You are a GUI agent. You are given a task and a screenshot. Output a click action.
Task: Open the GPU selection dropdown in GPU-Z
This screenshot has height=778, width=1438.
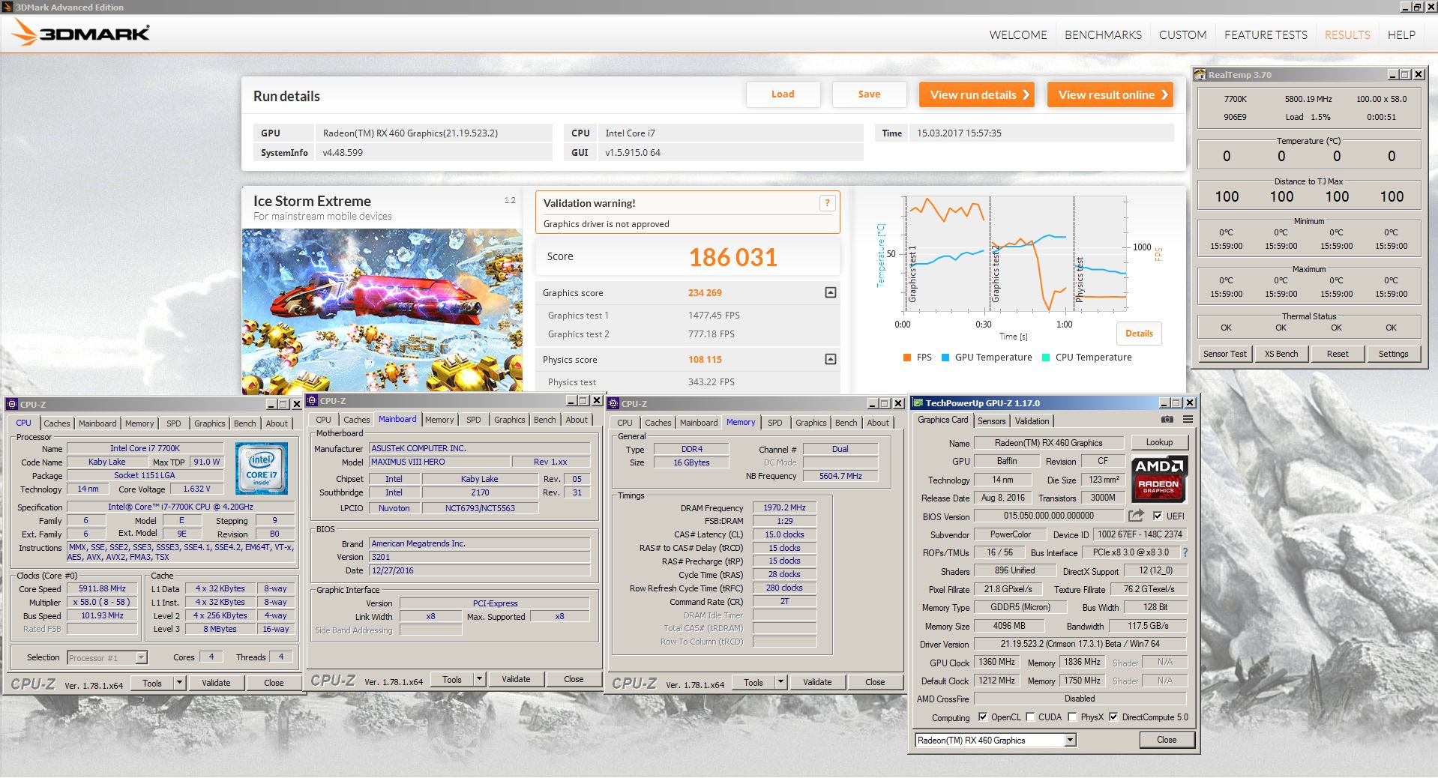(x=1071, y=741)
